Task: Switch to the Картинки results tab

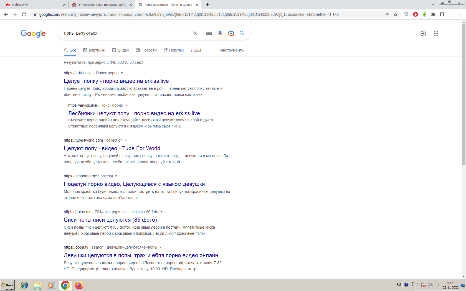Action: 94,50
